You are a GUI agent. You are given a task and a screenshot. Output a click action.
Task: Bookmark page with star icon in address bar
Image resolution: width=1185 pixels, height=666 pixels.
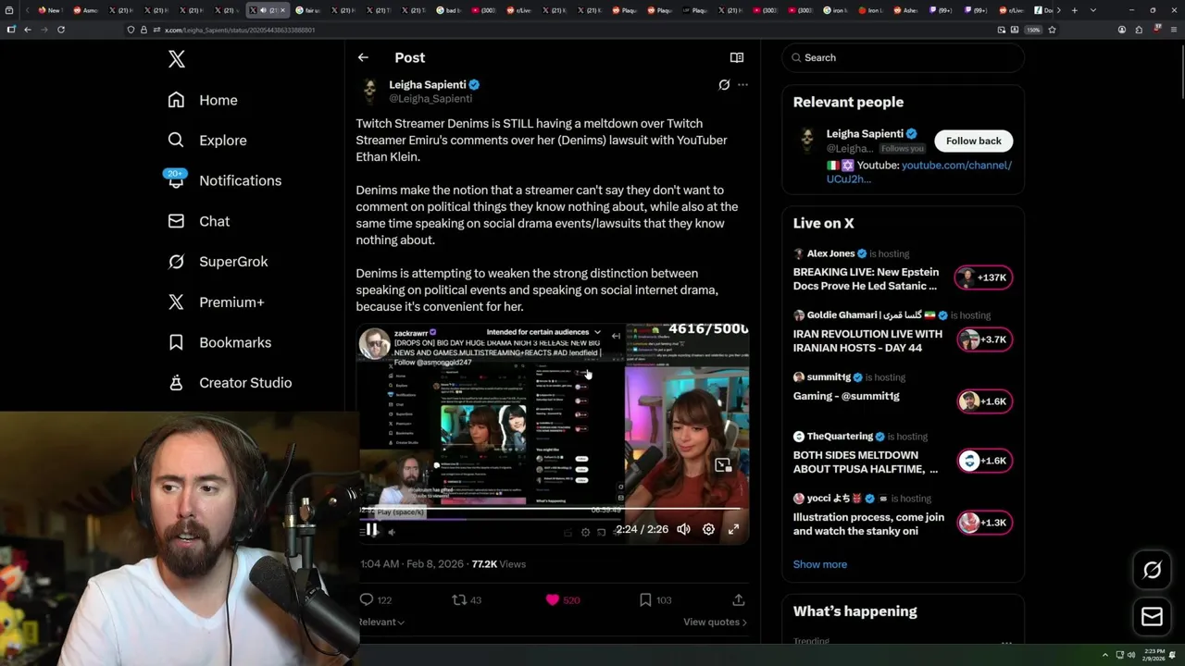1052,30
